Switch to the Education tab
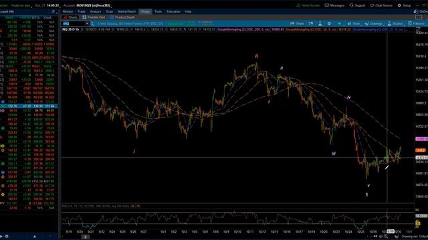The width and height of the screenshot is (428, 240). click(174, 11)
